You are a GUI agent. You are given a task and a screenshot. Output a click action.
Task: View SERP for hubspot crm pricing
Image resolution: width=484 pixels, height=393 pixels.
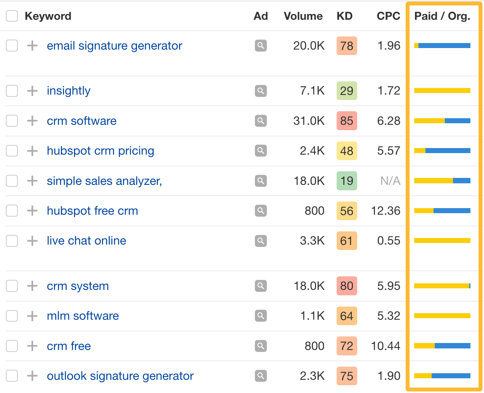coord(261,151)
